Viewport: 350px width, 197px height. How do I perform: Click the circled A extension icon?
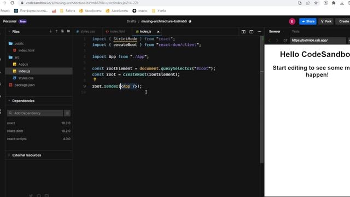point(326,3)
